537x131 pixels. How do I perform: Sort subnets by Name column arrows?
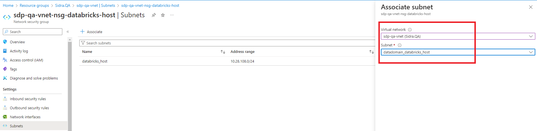pos(223,52)
